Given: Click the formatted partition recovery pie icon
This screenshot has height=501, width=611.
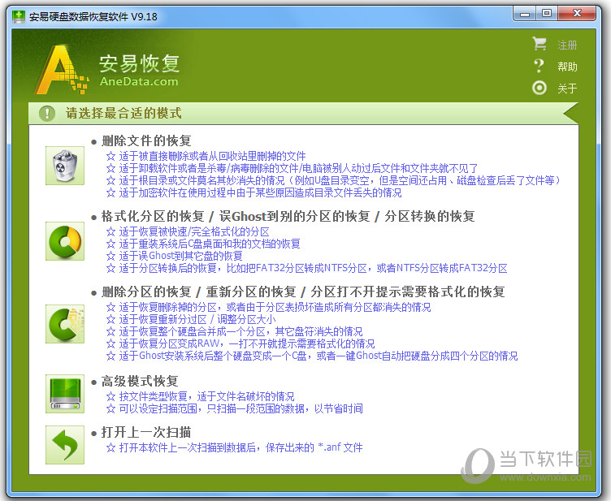Looking at the screenshot, I should click(65, 241).
